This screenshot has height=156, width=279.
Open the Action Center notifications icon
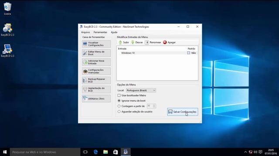pyautogui.click(x=261, y=152)
